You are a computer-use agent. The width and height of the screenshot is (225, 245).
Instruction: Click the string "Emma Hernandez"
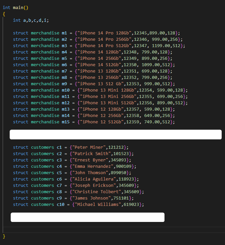[x=93, y=166]
